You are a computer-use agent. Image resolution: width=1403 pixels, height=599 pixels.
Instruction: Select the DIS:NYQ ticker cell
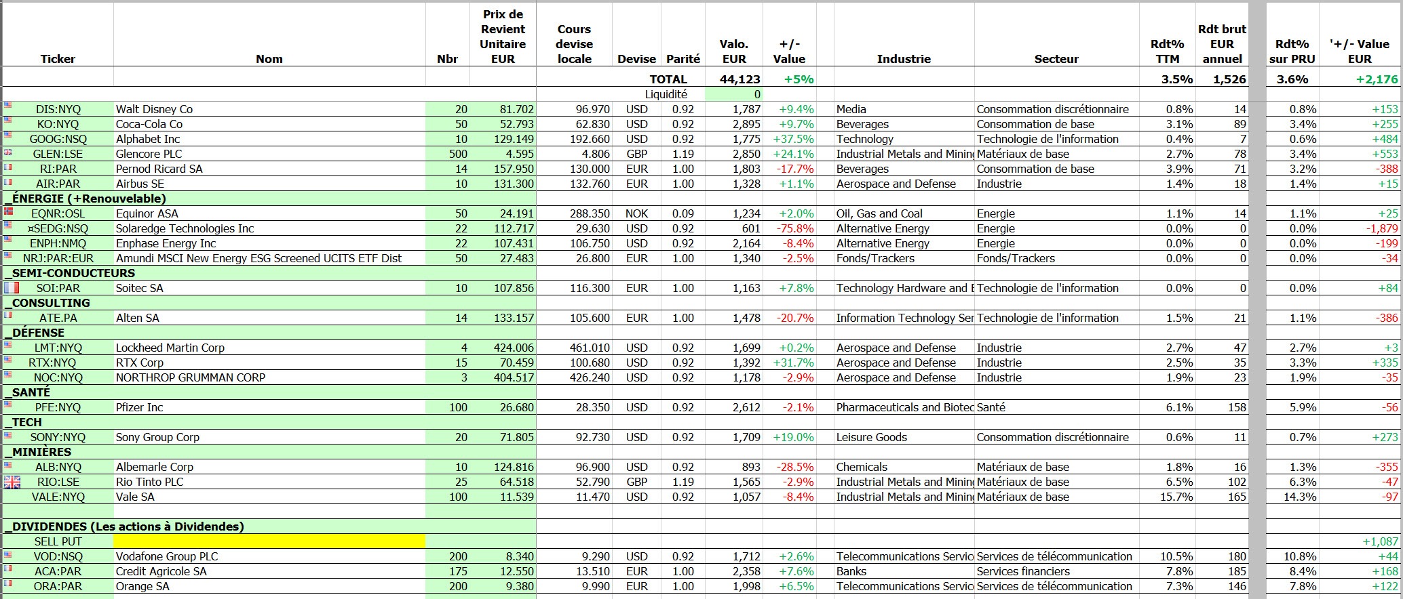pyautogui.click(x=58, y=109)
